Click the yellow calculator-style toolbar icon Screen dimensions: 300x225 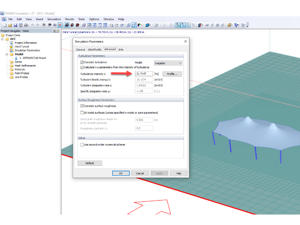click(229, 25)
